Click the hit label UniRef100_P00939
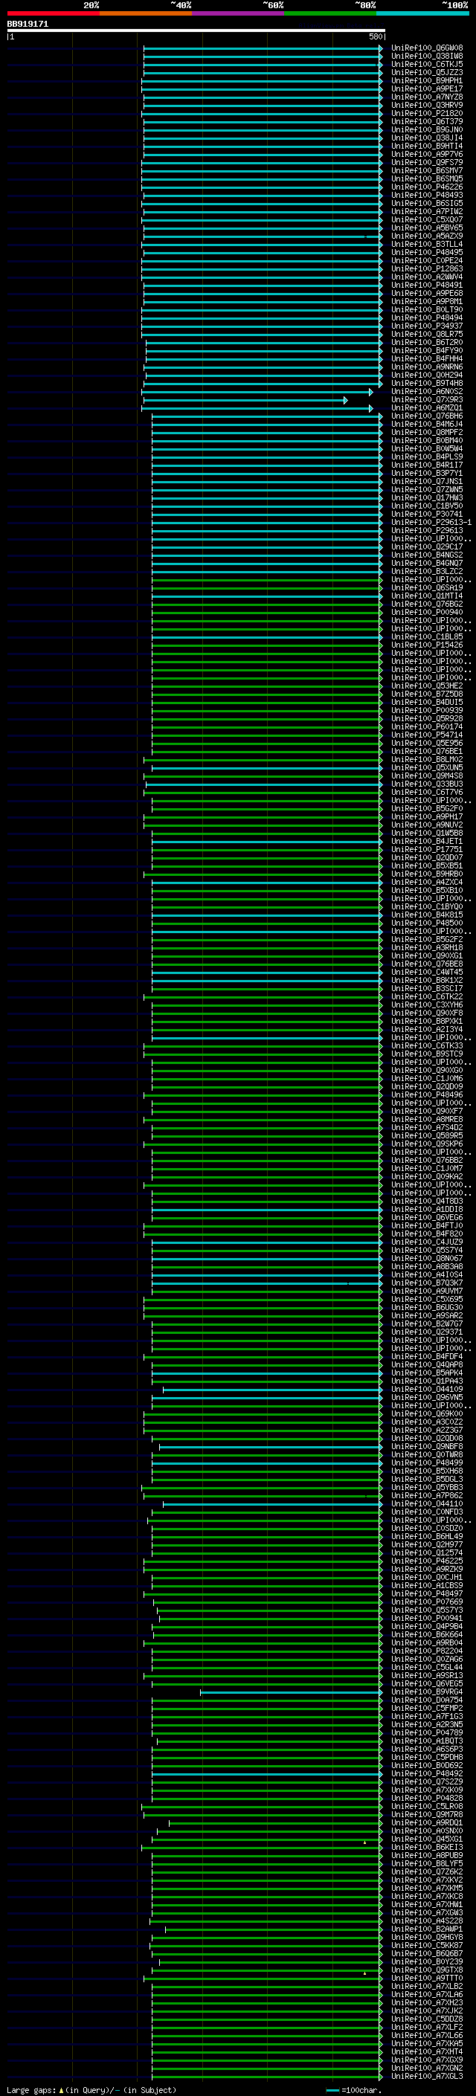This screenshot has height=2096, width=476. click(x=427, y=710)
